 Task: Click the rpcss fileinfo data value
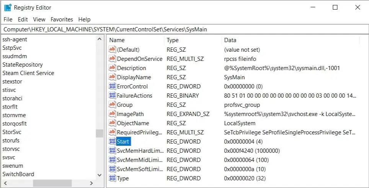point(240,59)
